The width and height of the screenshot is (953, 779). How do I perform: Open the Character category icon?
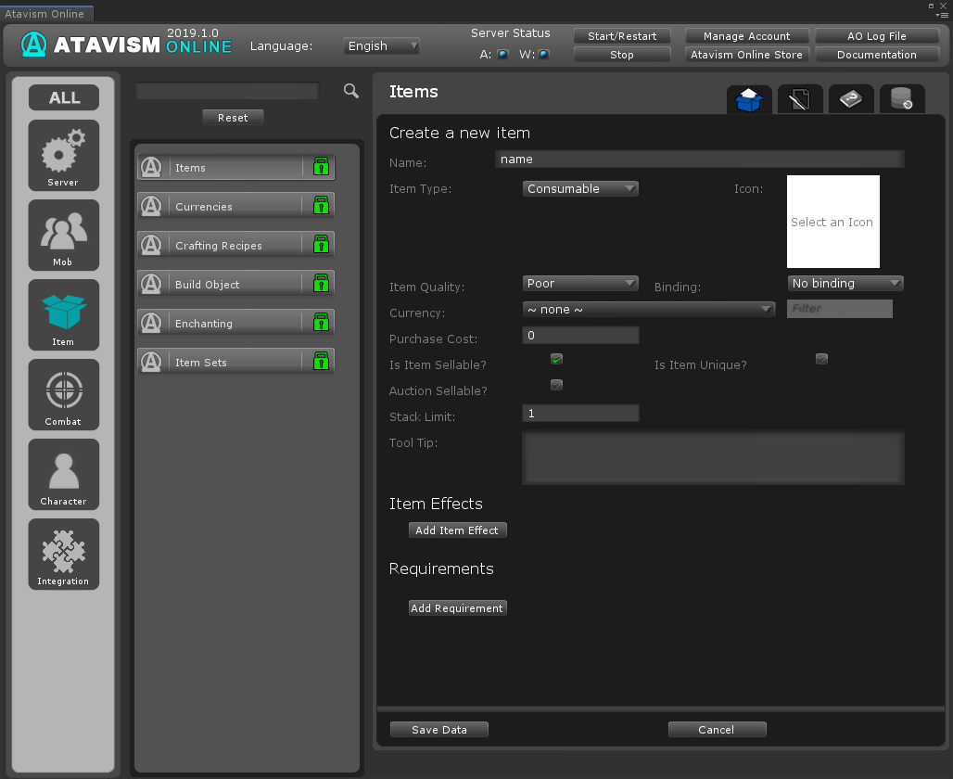[x=63, y=474]
